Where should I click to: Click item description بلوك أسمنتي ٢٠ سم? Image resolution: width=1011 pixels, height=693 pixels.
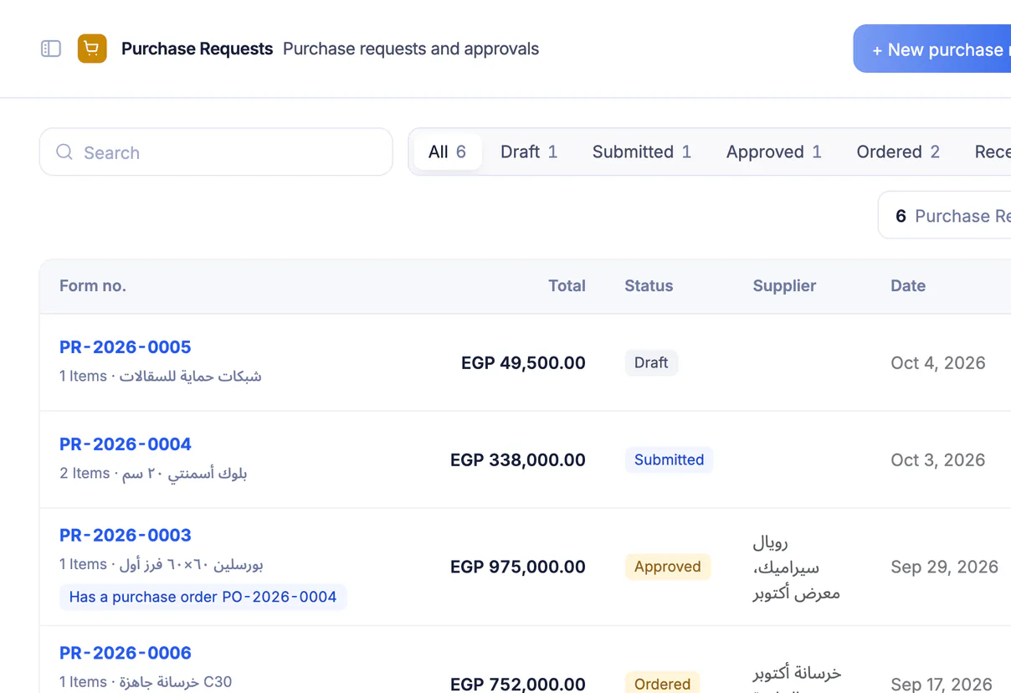184,474
